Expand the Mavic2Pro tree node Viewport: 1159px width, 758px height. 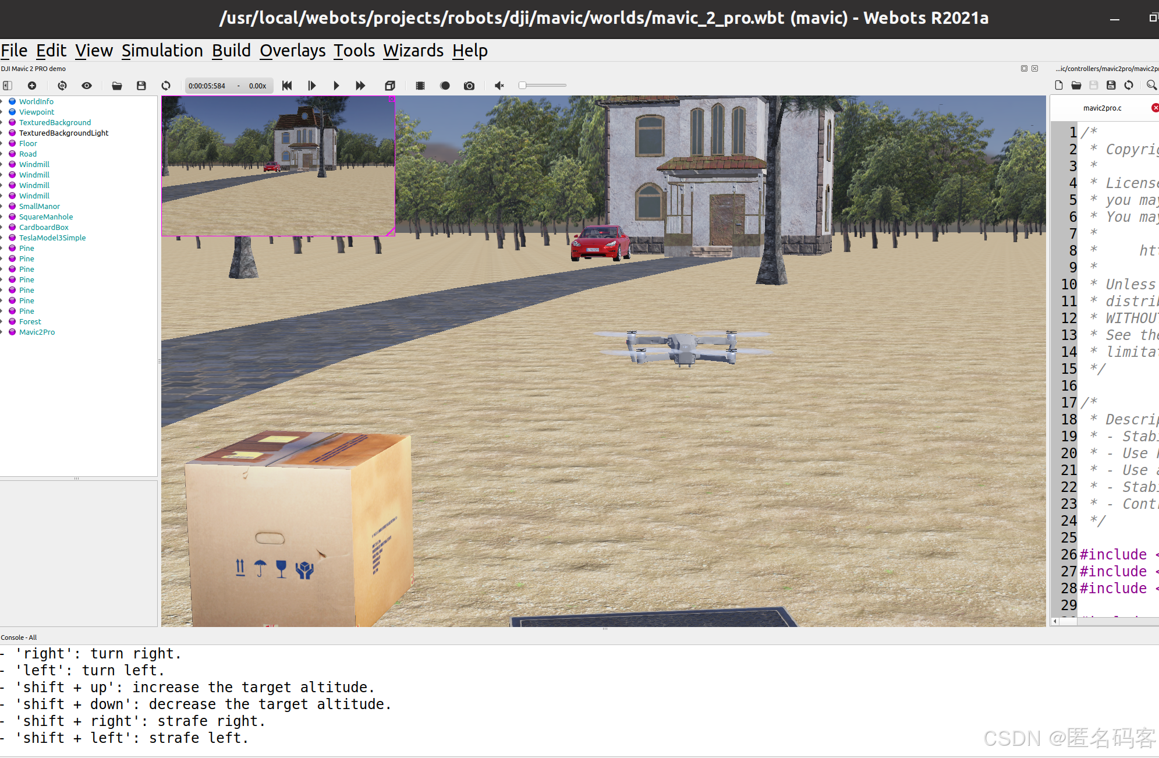tap(2, 332)
